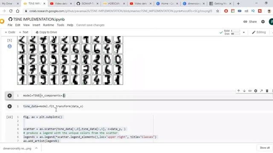Image resolution: width=273 pixels, height=153 pixels.
Task: Add a new Code cell
Action: (10, 32)
